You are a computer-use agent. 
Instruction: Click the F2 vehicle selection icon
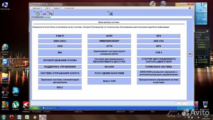[43, 13]
